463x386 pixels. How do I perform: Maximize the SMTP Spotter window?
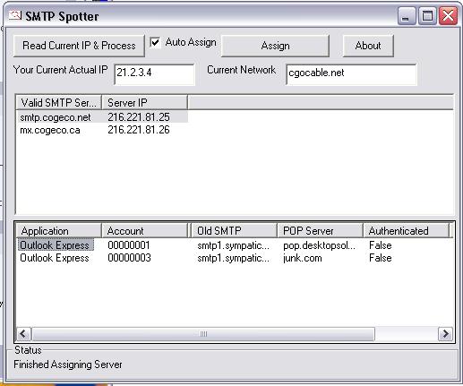427,16
